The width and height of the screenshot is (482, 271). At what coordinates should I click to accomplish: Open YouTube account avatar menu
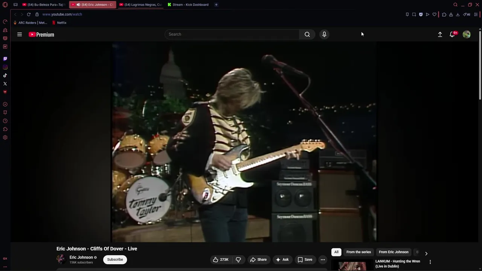click(x=467, y=34)
